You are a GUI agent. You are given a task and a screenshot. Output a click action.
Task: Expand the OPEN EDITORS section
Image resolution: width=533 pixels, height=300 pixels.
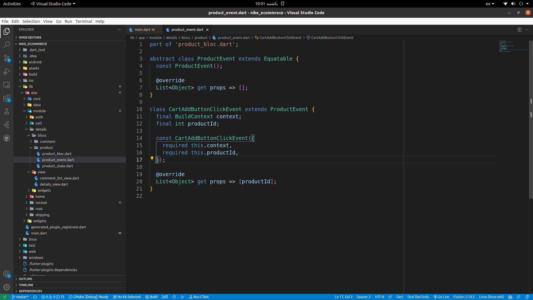(x=69, y=37)
